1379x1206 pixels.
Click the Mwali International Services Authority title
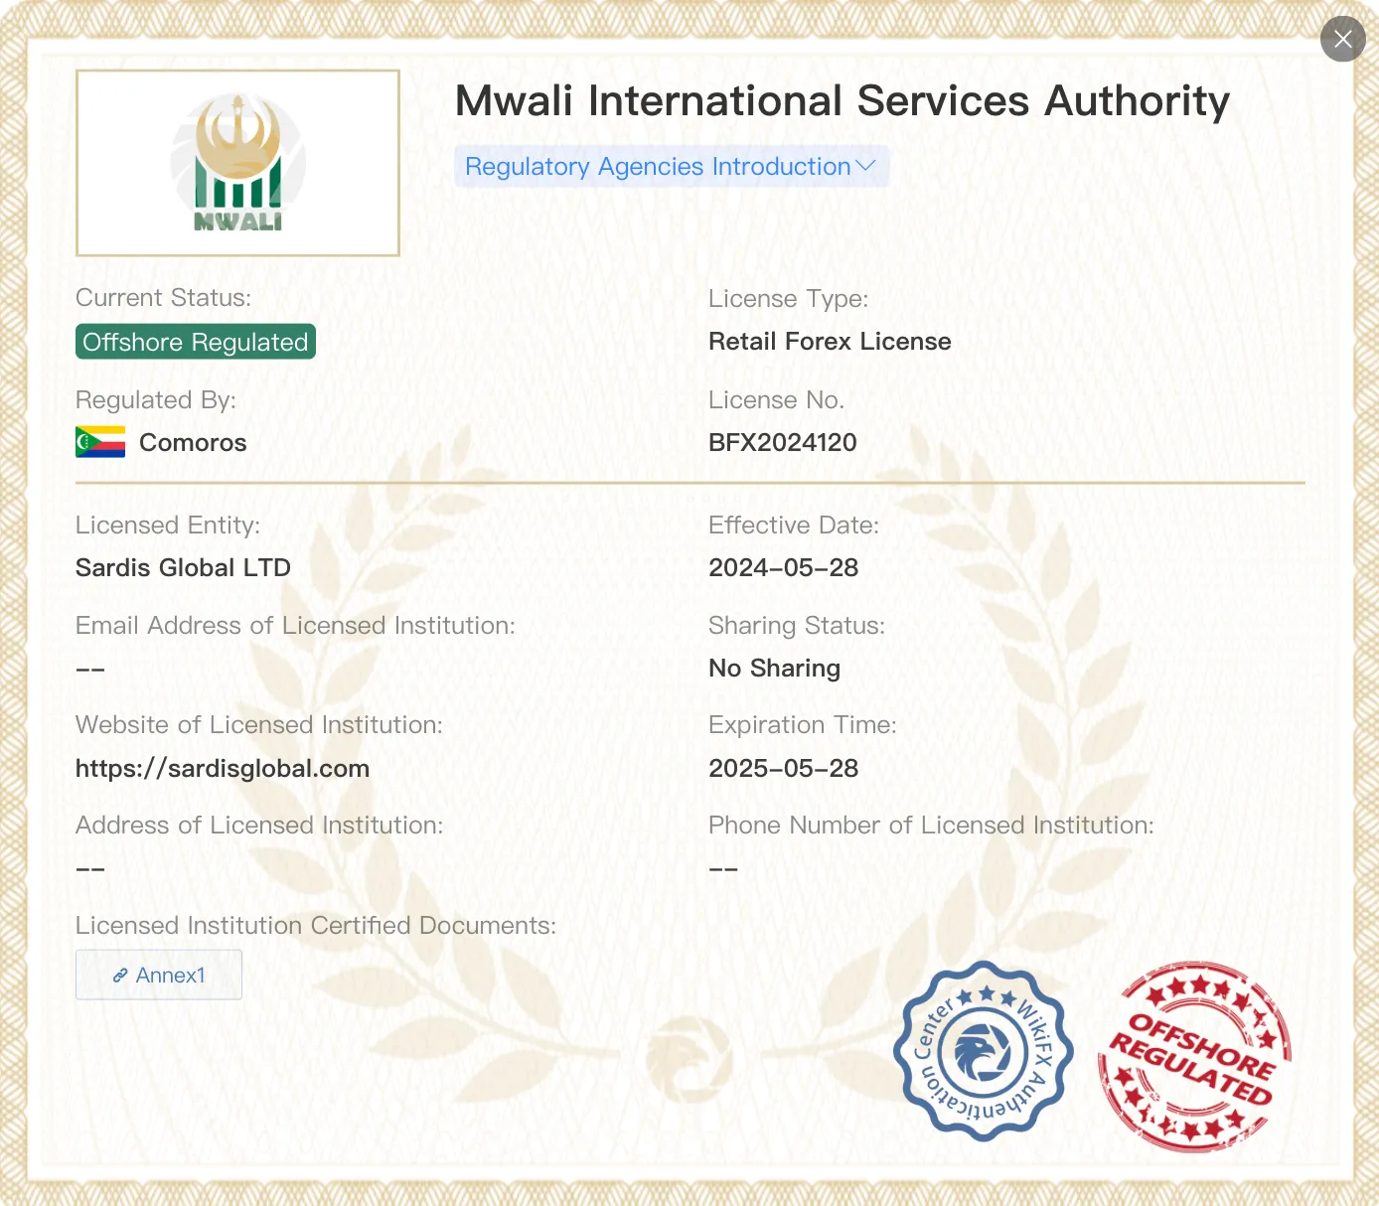coord(843,100)
